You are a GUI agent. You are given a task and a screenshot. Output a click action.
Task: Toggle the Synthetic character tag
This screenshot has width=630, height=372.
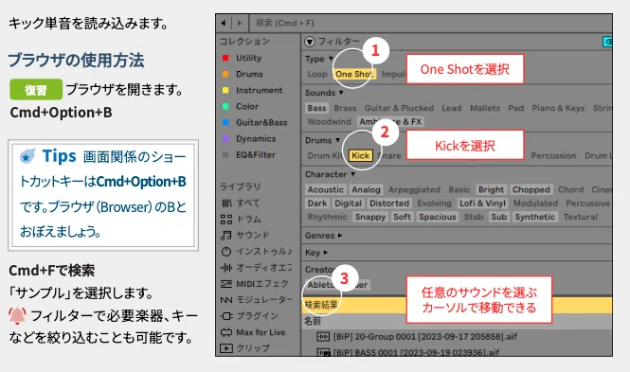[x=534, y=217]
